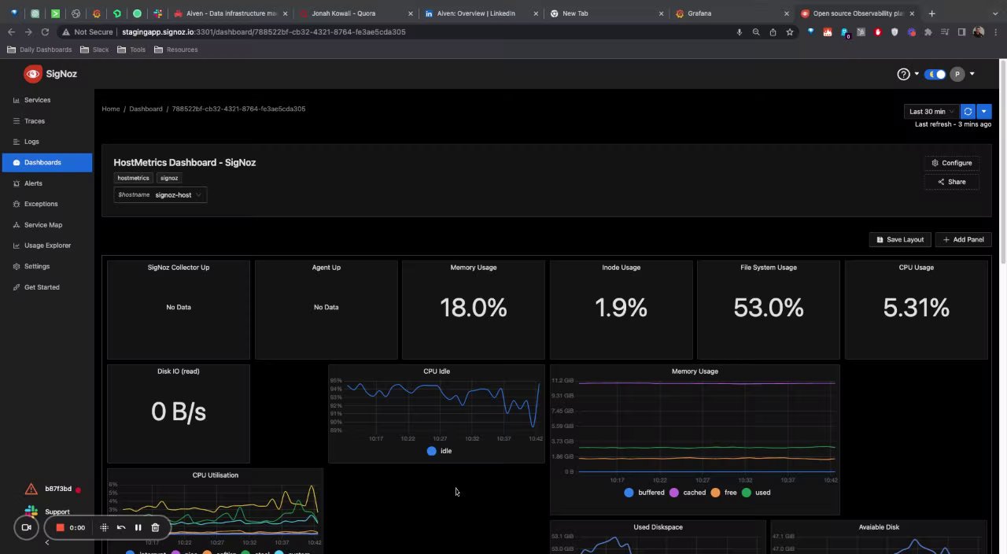Open the Tools bookmarks folder
The image size is (1007, 554).
coord(131,50)
